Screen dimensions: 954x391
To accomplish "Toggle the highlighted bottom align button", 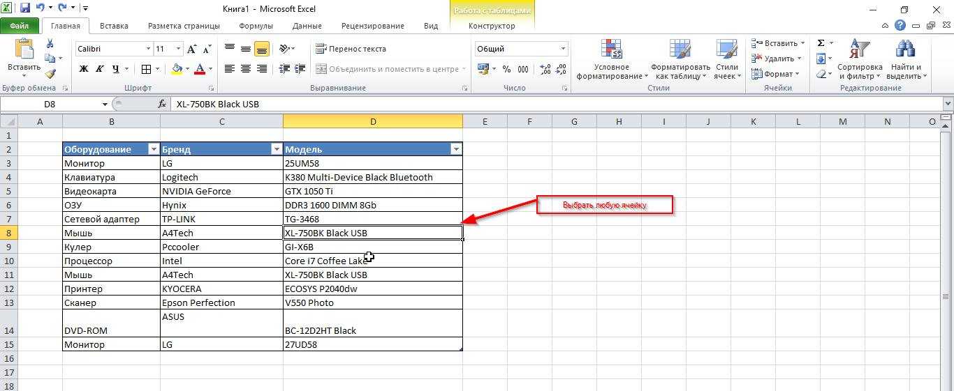I will [x=262, y=49].
